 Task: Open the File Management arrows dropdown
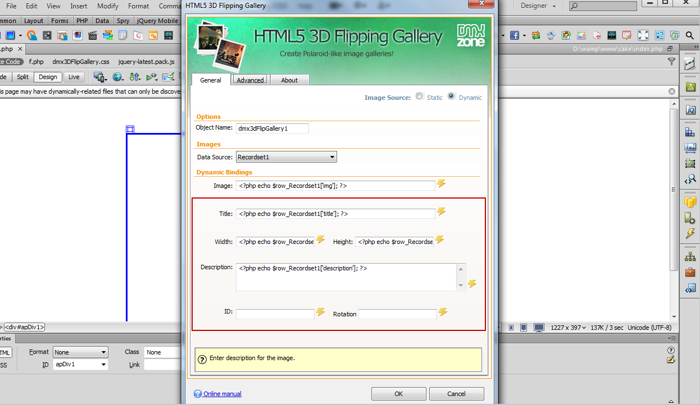pyautogui.click(x=135, y=77)
